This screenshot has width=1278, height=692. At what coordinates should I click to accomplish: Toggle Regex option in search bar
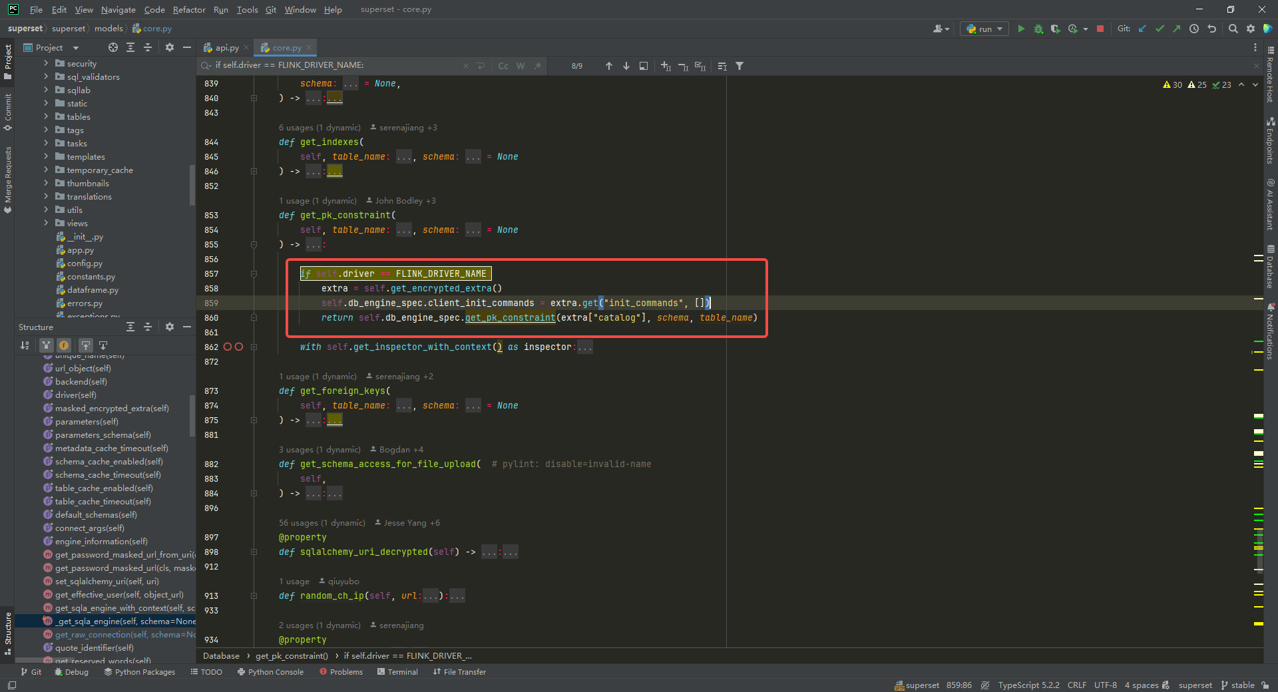point(538,66)
